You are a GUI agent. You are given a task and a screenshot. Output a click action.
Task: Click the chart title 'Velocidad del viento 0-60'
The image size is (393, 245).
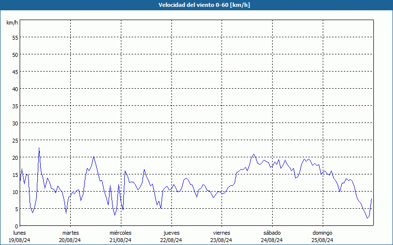tap(196, 5)
